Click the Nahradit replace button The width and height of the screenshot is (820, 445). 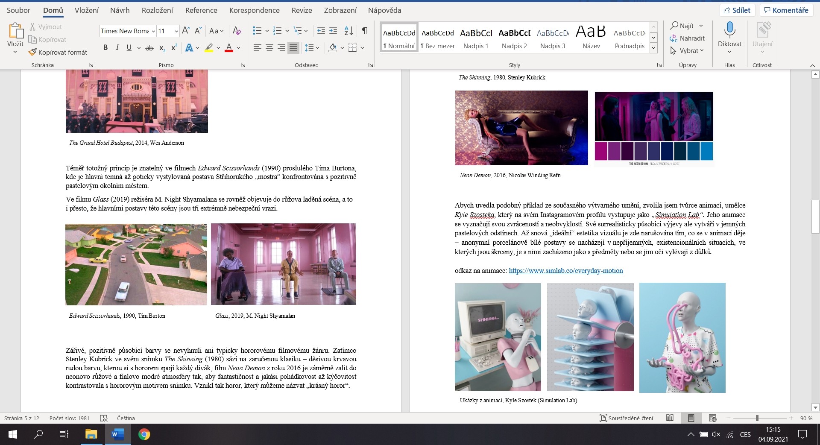(687, 38)
